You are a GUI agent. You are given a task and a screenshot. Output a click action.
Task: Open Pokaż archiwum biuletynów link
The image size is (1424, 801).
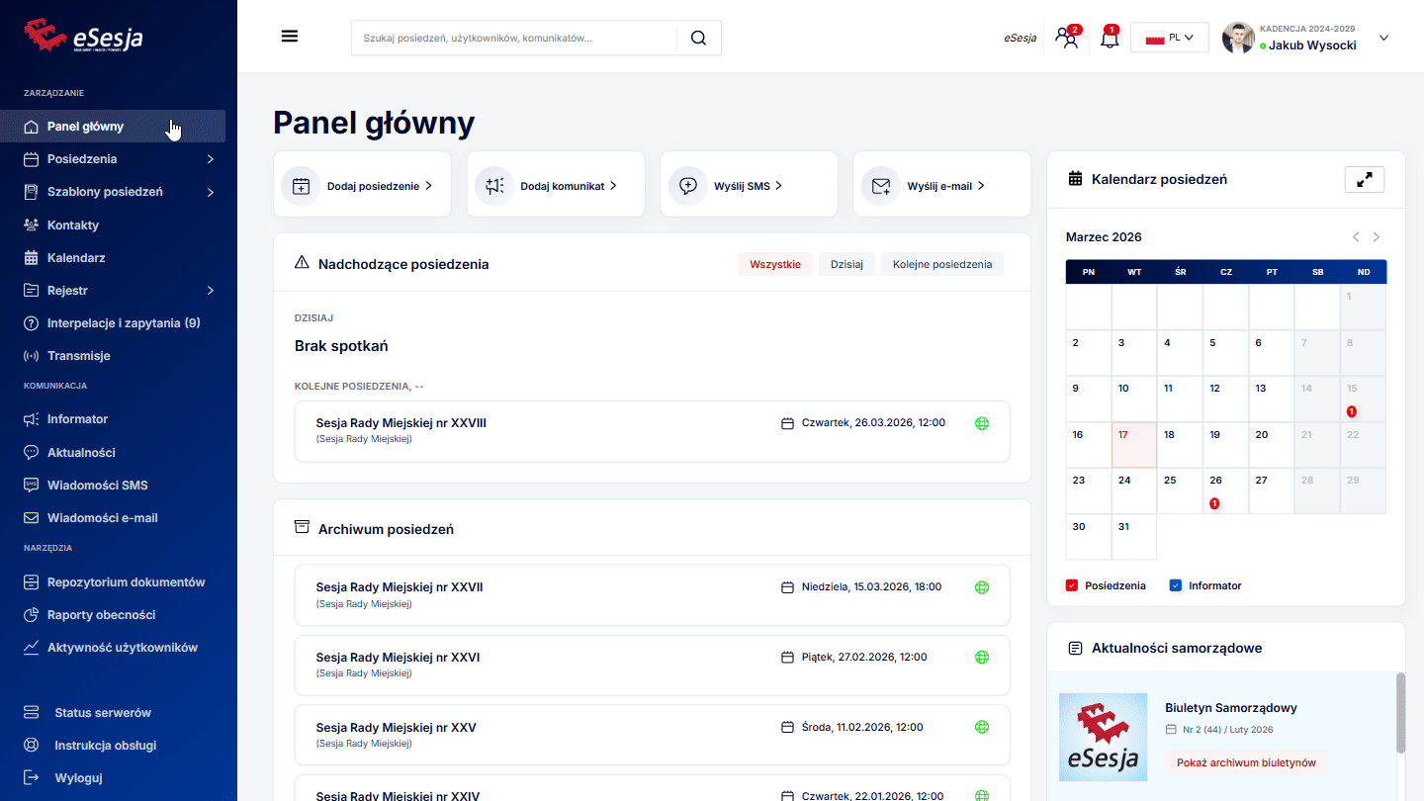point(1246,762)
